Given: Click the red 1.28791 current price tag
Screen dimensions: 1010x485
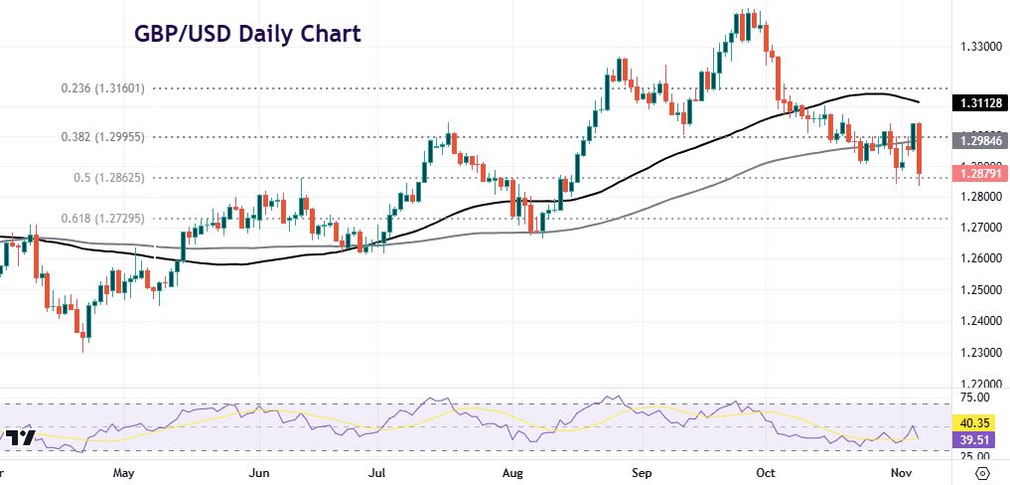Looking at the screenshot, I should (x=979, y=173).
